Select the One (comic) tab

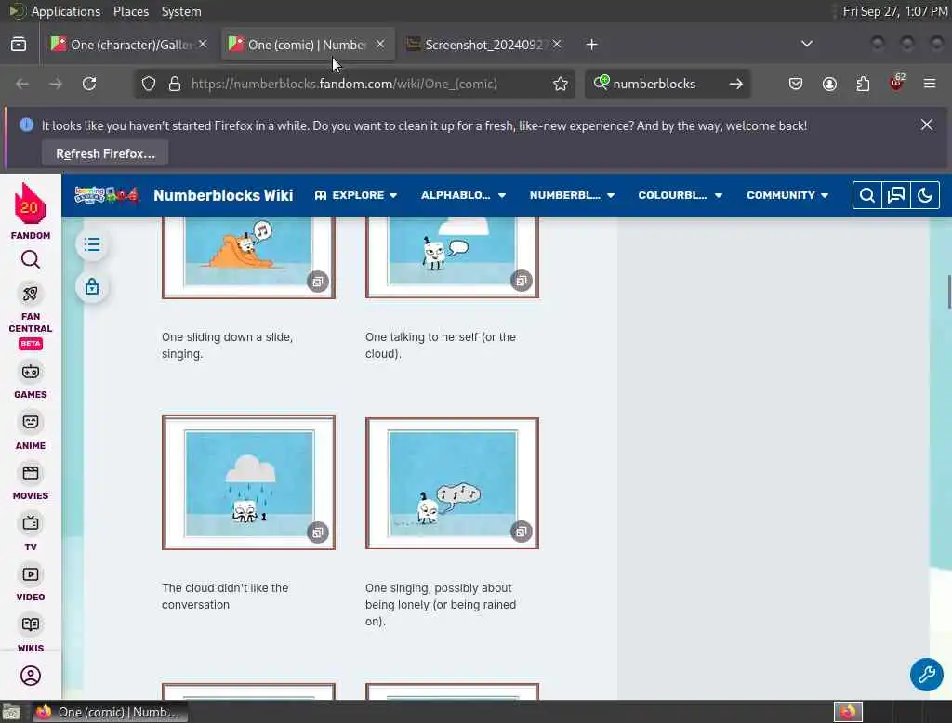308,45
